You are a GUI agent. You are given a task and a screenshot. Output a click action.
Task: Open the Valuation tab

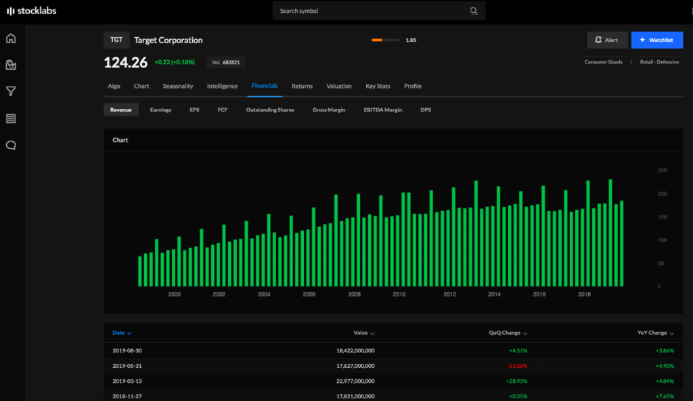pos(339,86)
